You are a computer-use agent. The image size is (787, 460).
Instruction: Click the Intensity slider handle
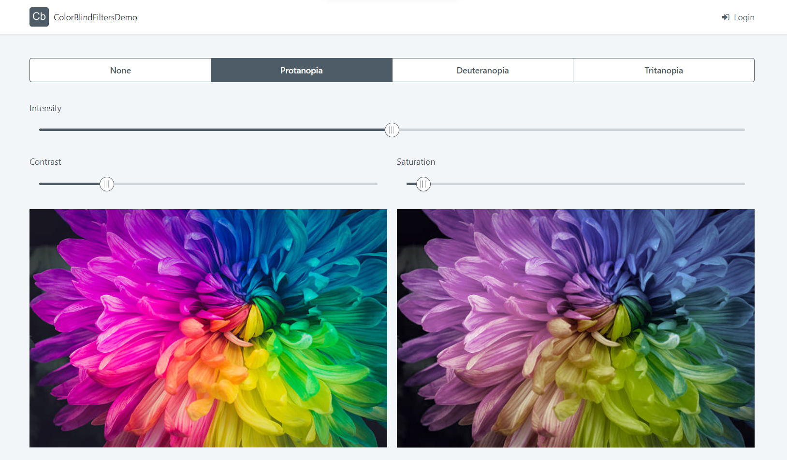click(x=392, y=130)
